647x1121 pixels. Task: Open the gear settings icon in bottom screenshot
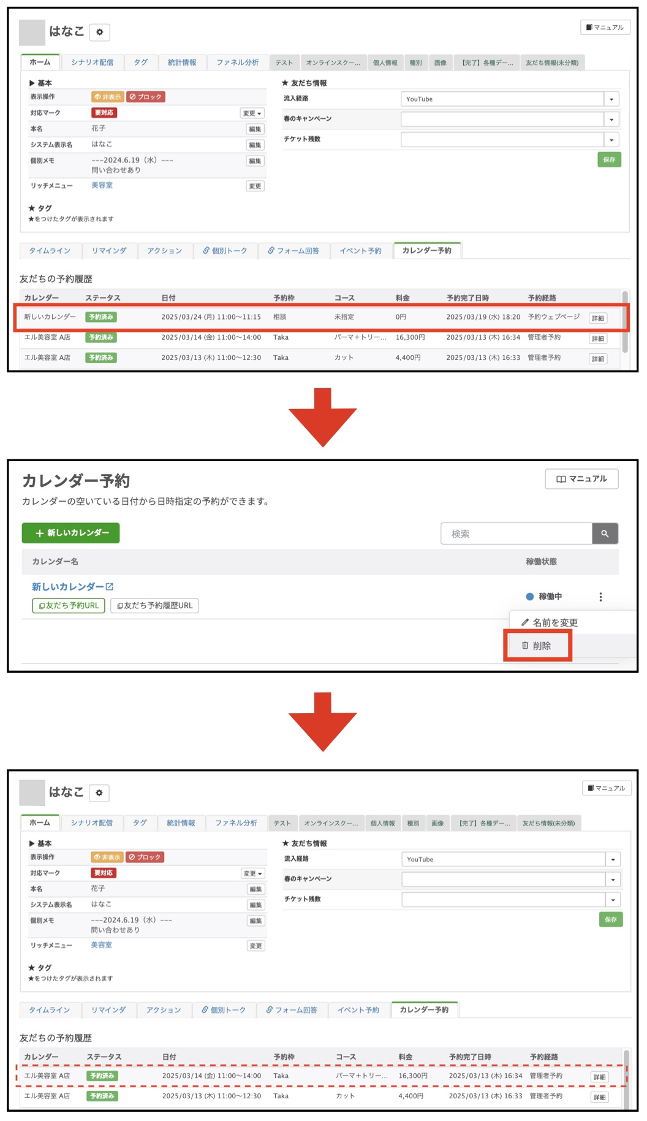(x=99, y=792)
